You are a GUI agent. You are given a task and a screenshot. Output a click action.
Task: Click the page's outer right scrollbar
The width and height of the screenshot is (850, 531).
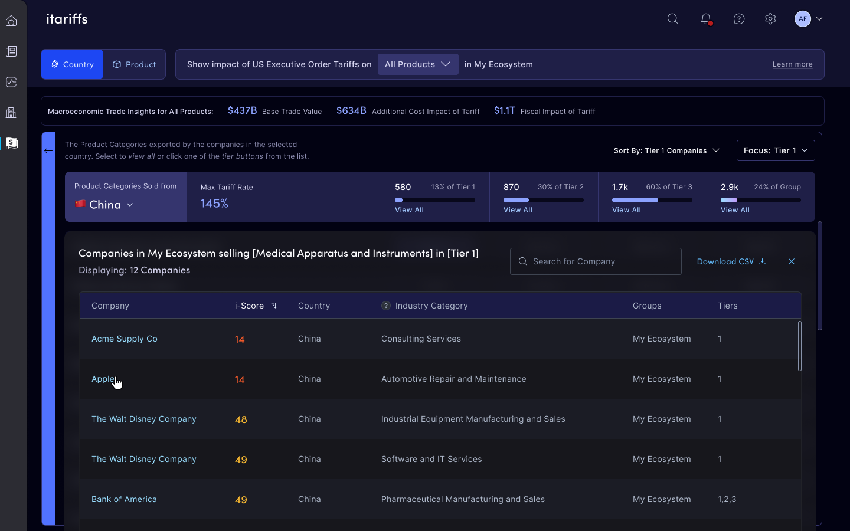click(x=819, y=276)
